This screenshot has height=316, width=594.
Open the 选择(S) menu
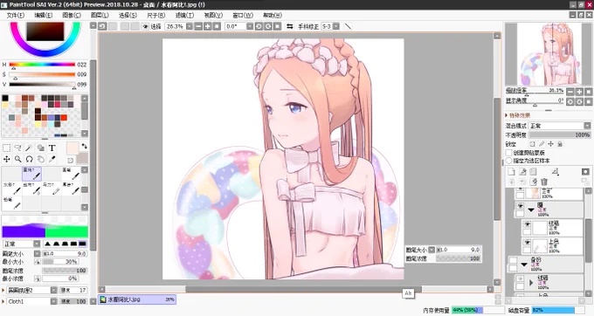(x=128, y=15)
